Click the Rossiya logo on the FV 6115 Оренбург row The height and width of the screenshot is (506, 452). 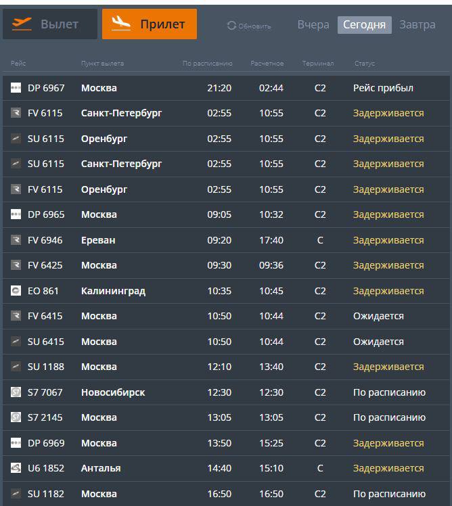click(x=16, y=189)
